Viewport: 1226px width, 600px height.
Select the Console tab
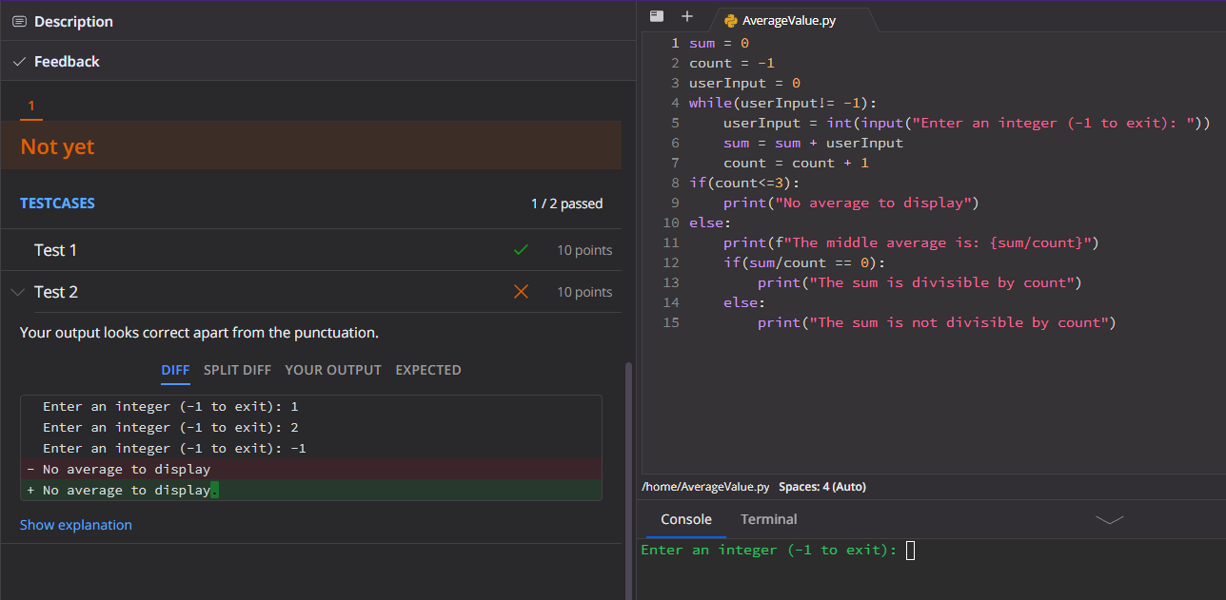tap(686, 519)
